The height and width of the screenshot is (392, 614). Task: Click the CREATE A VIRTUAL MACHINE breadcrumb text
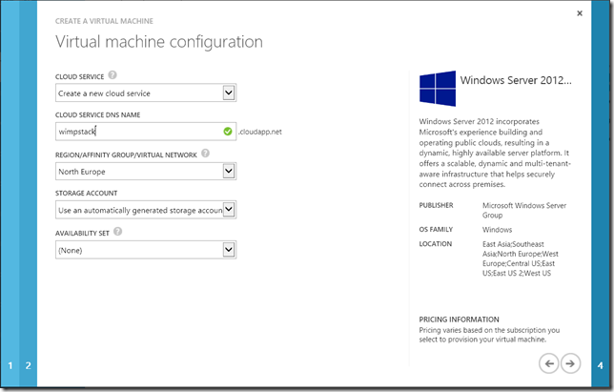click(x=104, y=21)
